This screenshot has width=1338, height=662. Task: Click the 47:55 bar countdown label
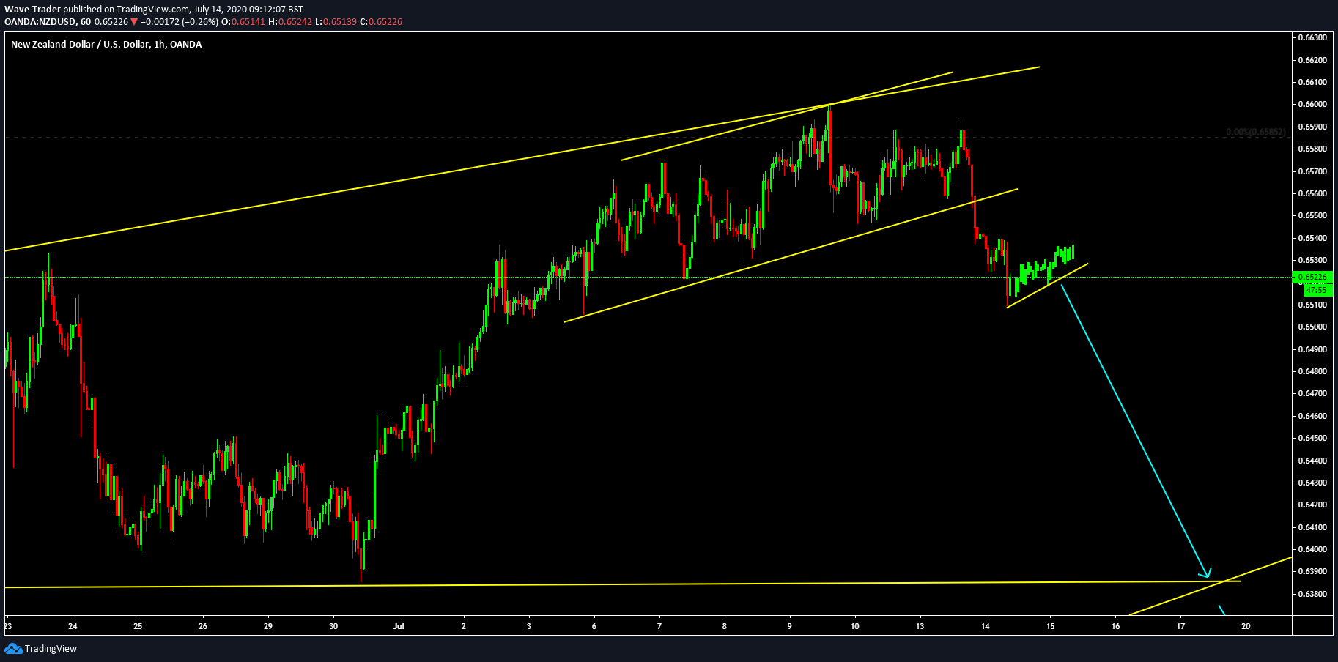tap(1317, 290)
